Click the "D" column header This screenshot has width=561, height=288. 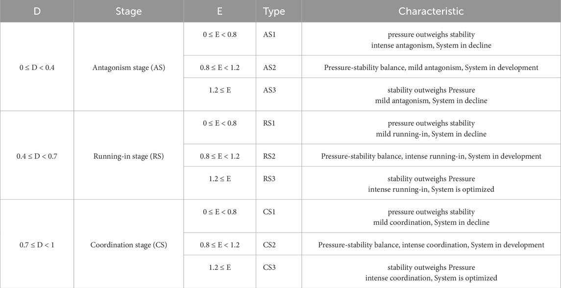37,11
